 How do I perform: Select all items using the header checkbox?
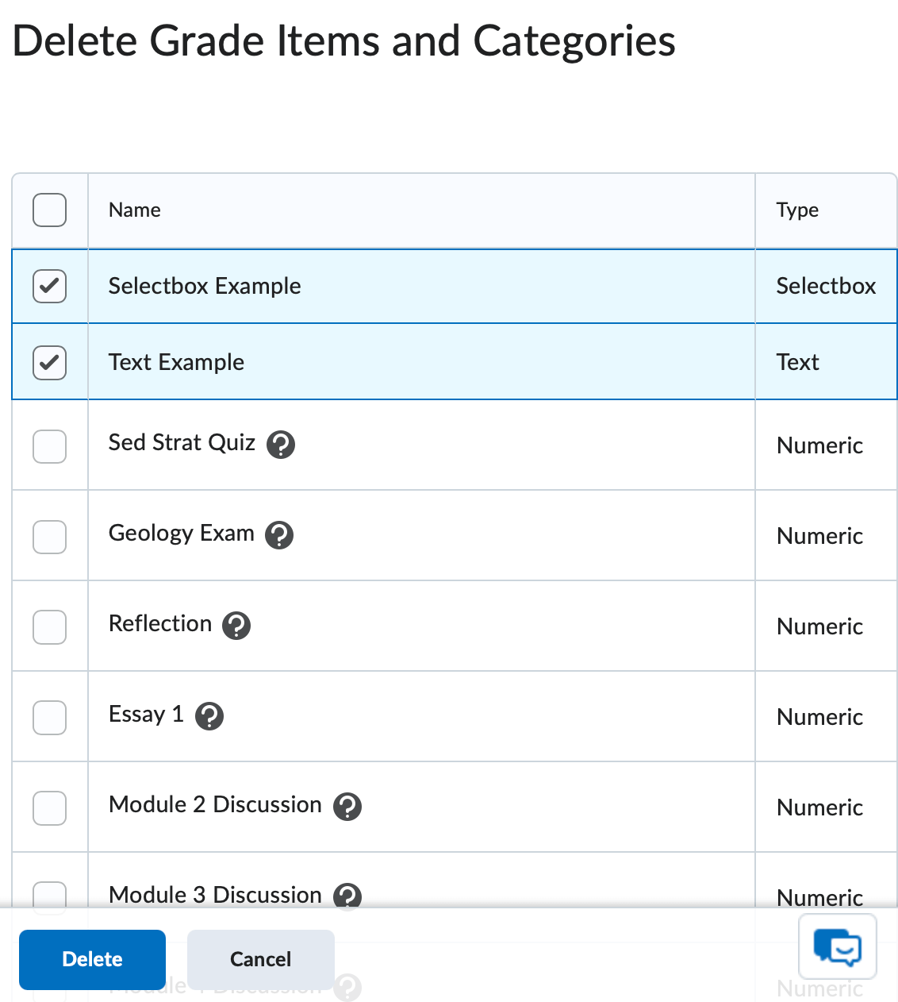point(49,210)
